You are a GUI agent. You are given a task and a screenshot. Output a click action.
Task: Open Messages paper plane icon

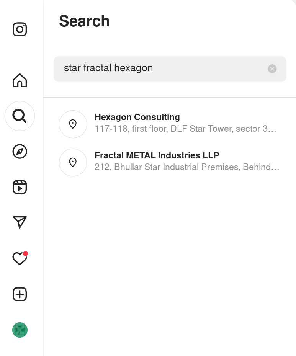tap(20, 222)
